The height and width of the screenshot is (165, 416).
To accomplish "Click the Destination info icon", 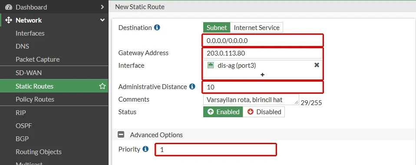I will click(157, 27).
